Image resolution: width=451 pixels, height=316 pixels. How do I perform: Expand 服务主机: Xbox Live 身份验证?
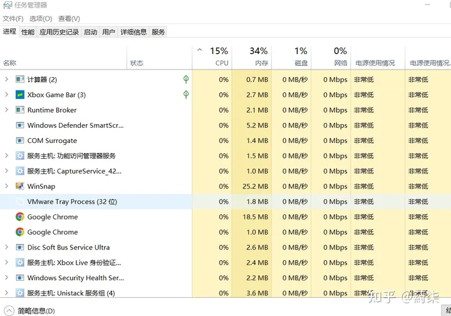click(7, 262)
